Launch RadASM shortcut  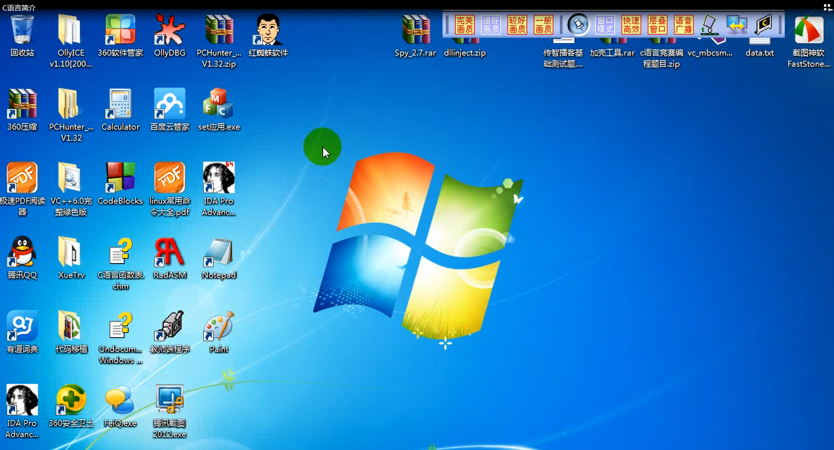point(170,251)
